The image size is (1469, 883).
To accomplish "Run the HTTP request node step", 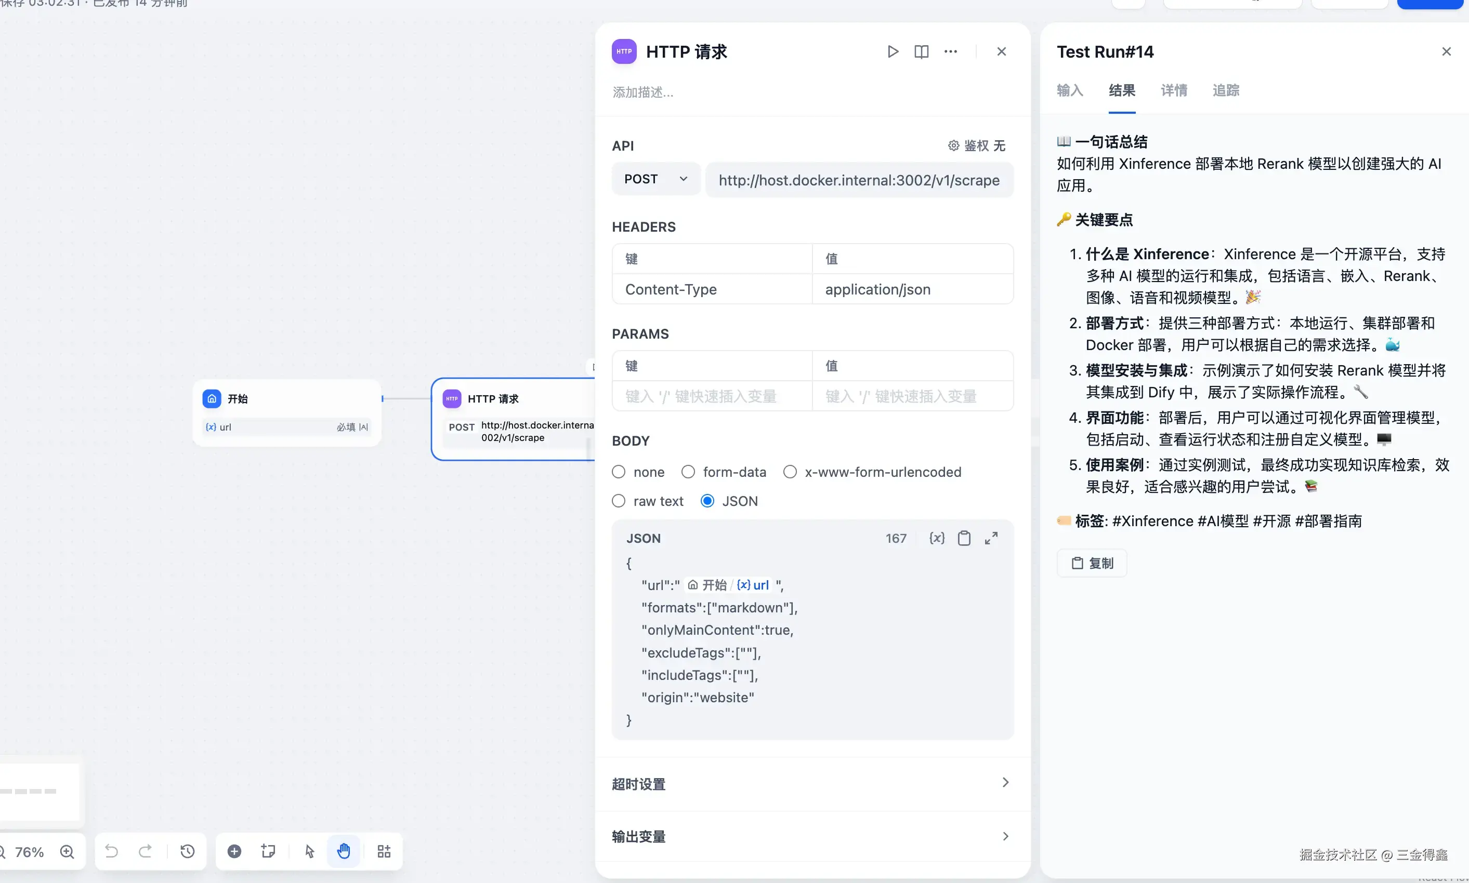I will [x=893, y=52].
